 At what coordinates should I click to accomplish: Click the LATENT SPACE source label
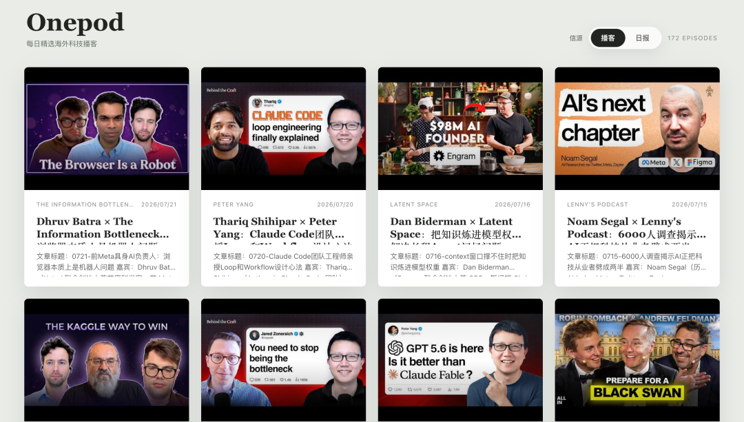(x=414, y=204)
